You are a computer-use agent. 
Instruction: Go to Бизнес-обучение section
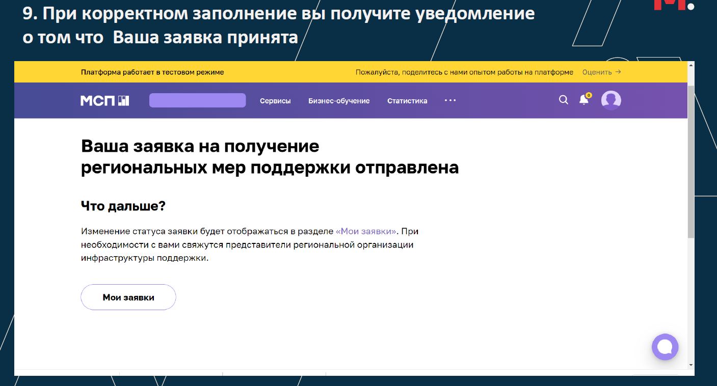339,101
